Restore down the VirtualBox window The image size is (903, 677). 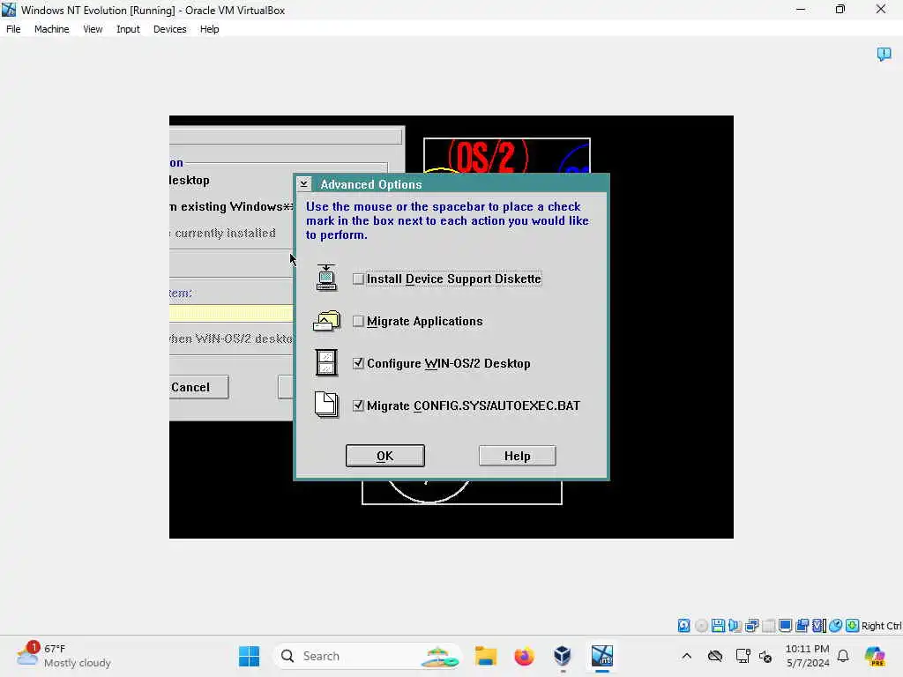840,9
